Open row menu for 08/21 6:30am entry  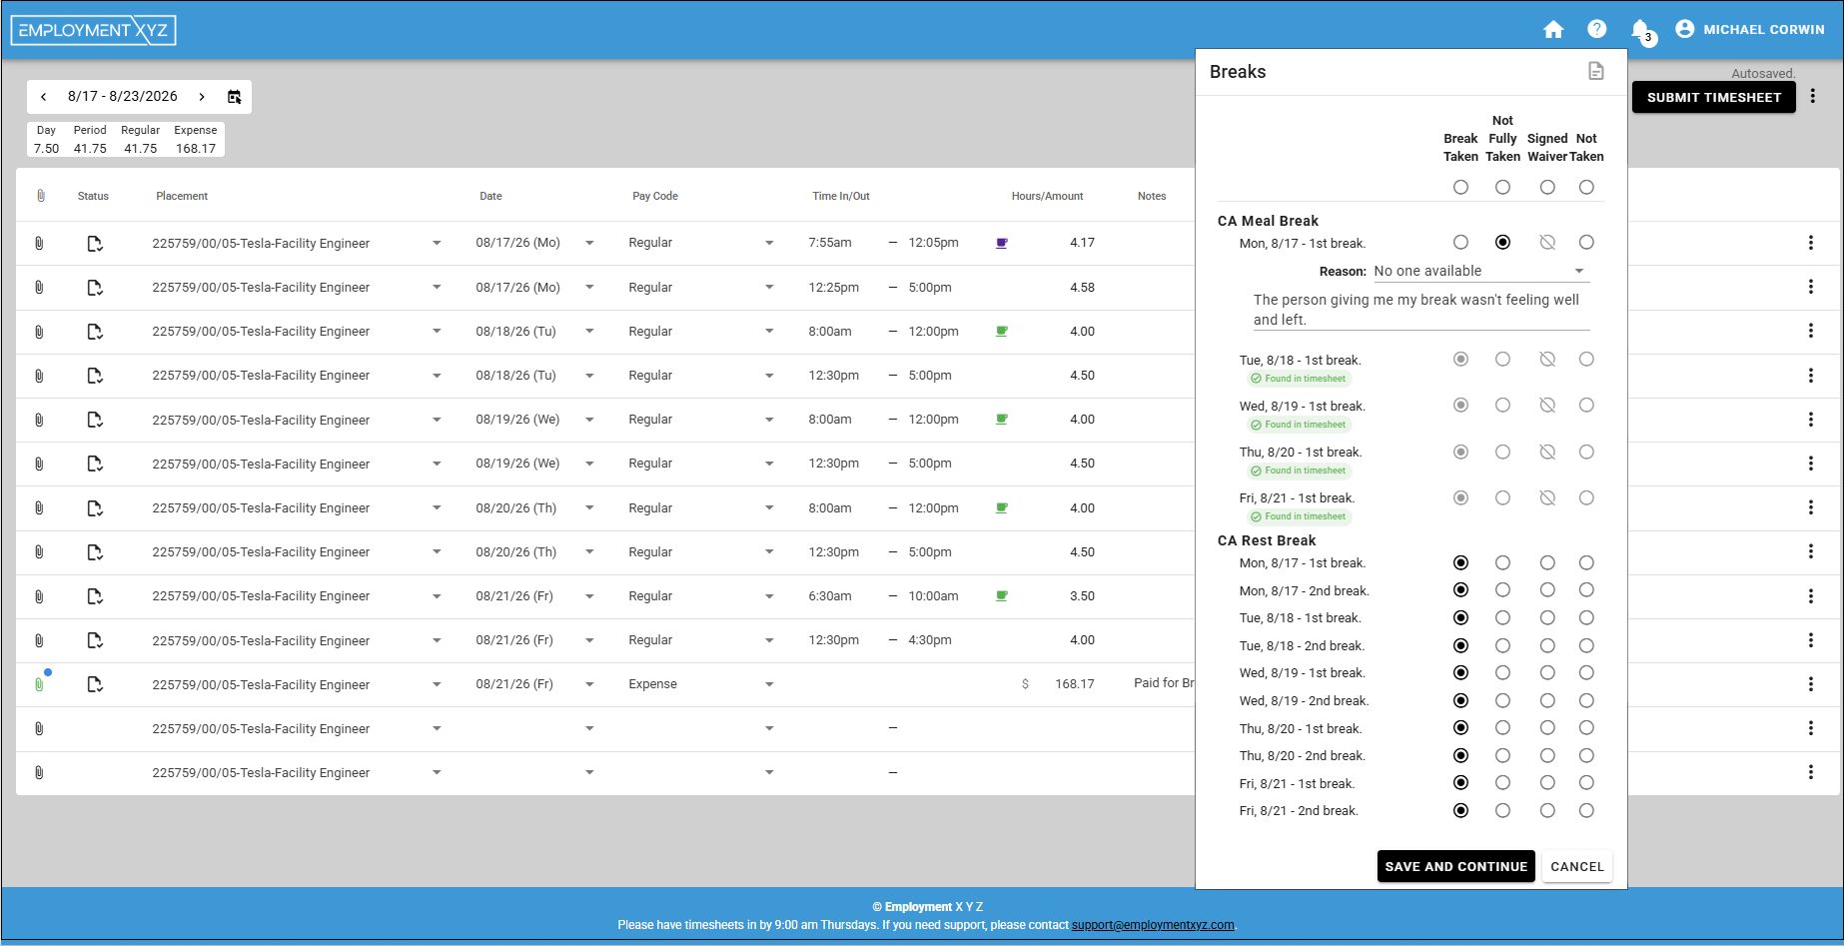pos(1811,596)
